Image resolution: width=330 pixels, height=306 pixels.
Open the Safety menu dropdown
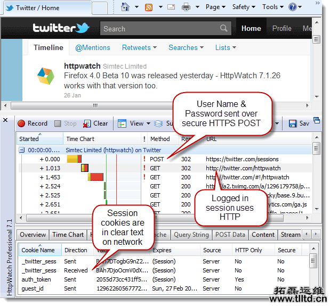(244, 7)
